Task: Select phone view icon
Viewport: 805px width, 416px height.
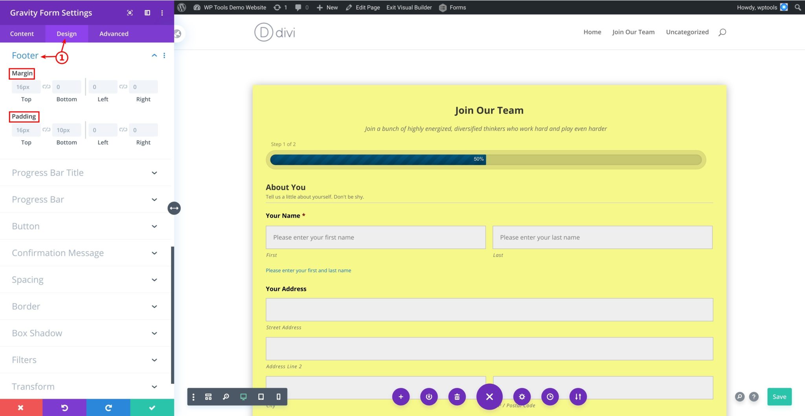Action: [x=278, y=397]
